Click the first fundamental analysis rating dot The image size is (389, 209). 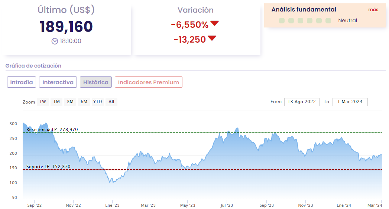pyautogui.click(x=282, y=21)
